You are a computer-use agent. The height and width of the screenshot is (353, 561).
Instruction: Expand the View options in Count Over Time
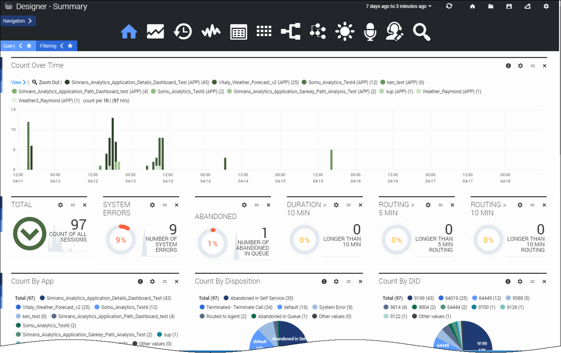[18, 82]
